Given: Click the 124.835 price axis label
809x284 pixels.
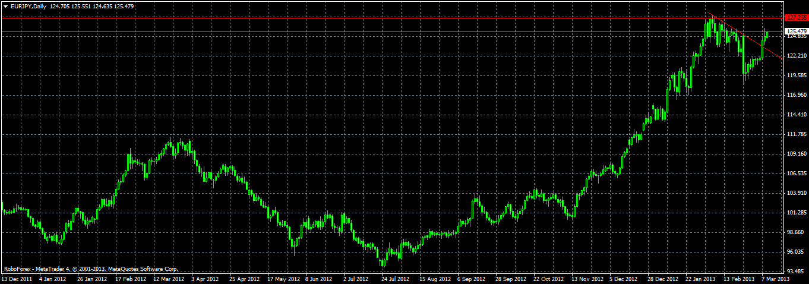Looking at the screenshot, I should 795,37.
